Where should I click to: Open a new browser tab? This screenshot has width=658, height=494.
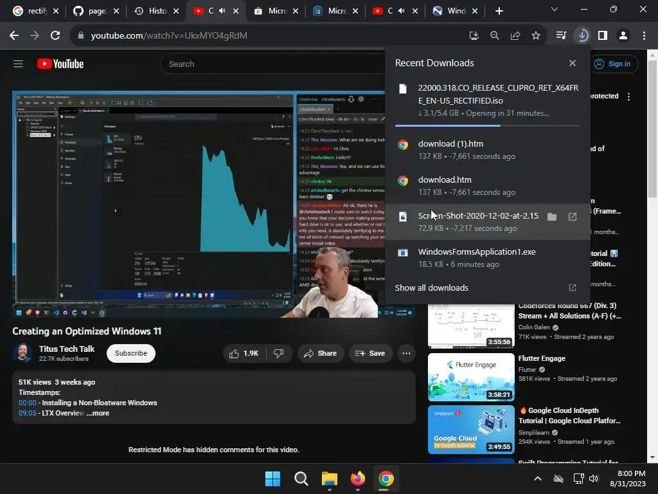[x=499, y=11]
